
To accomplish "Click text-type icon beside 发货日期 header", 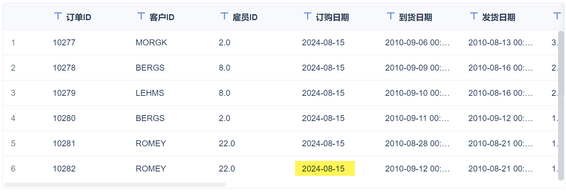I will click(x=474, y=16).
